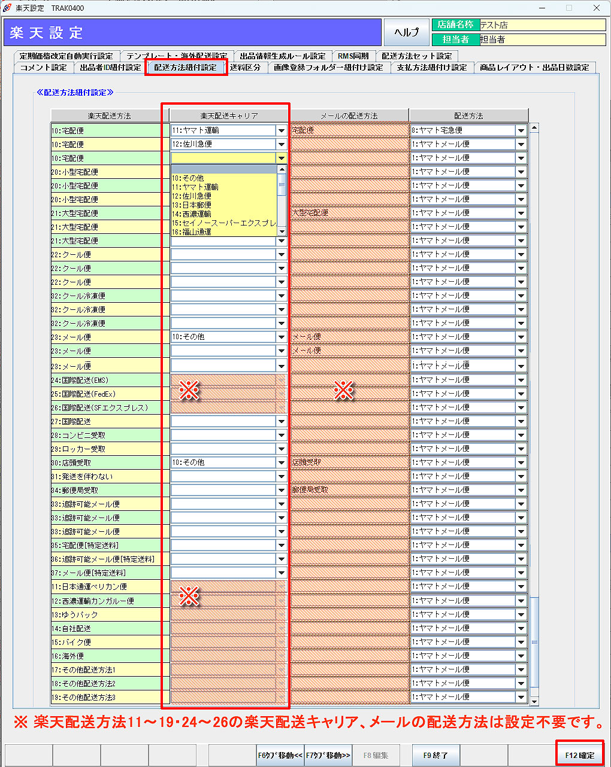The height and width of the screenshot is (767, 611).
Task: Confirm settings with F12確定 button
Action: pyautogui.click(x=580, y=755)
